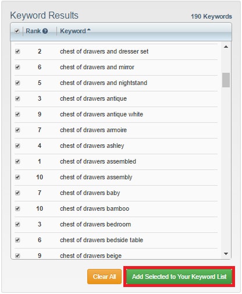Click rank value 2 for 'dresser set' row

pos(40,51)
